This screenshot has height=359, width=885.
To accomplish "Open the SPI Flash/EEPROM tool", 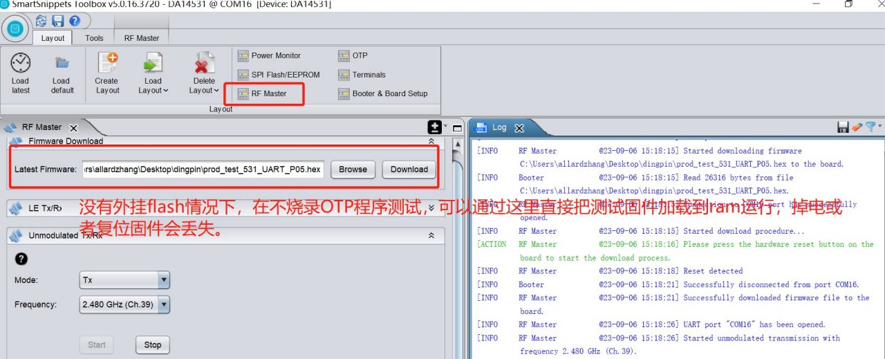I will point(279,75).
